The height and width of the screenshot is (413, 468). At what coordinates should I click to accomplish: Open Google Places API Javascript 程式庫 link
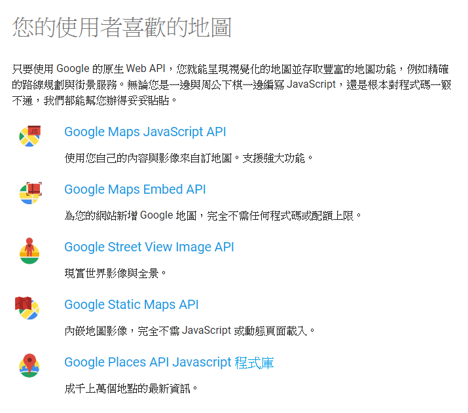tap(169, 363)
